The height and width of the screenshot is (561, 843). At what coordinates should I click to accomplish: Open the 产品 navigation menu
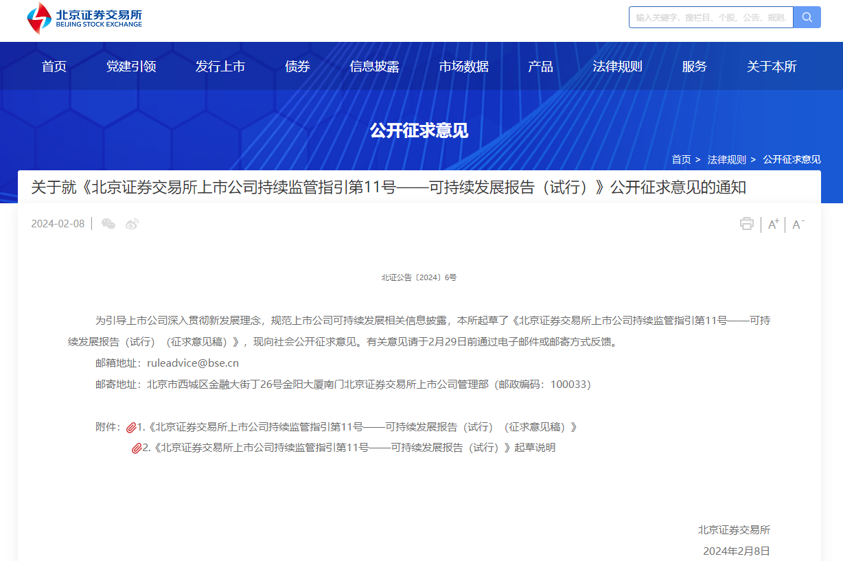click(540, 67)
